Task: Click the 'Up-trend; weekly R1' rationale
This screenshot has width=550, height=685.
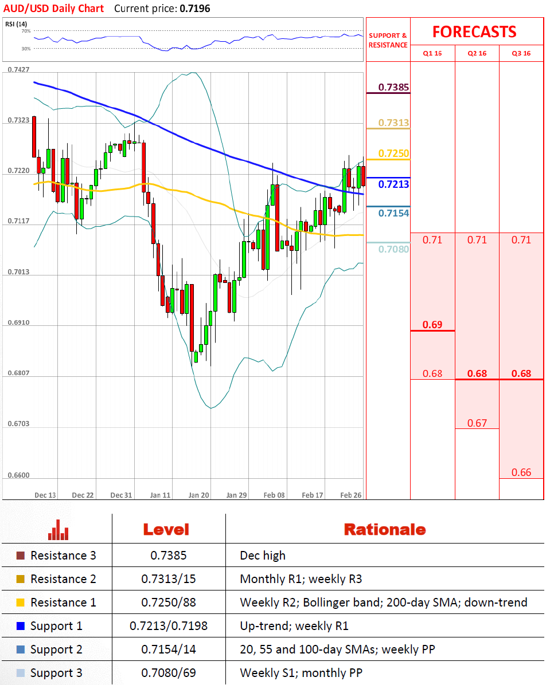Action: [x=294, y=627]
